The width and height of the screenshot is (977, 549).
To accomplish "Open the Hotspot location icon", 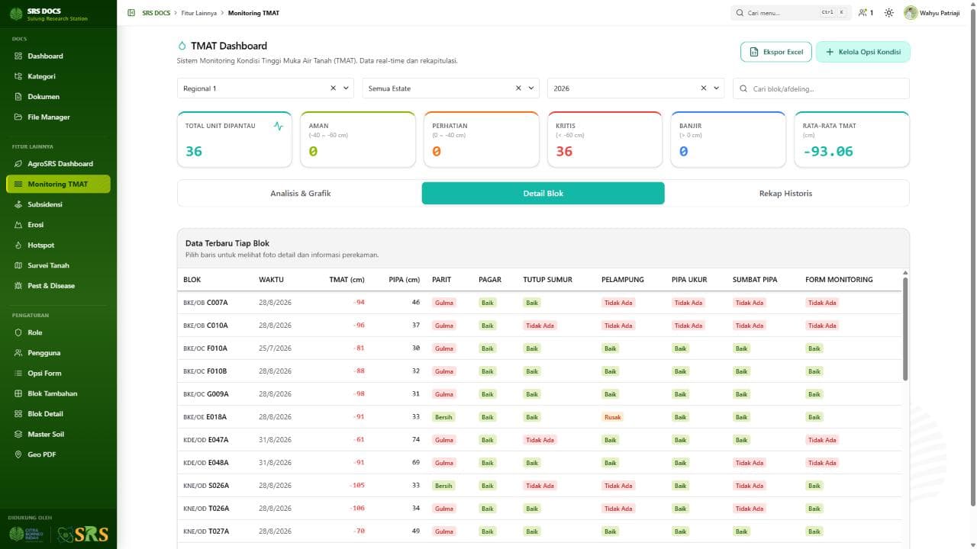I will (x=19, y=246).
